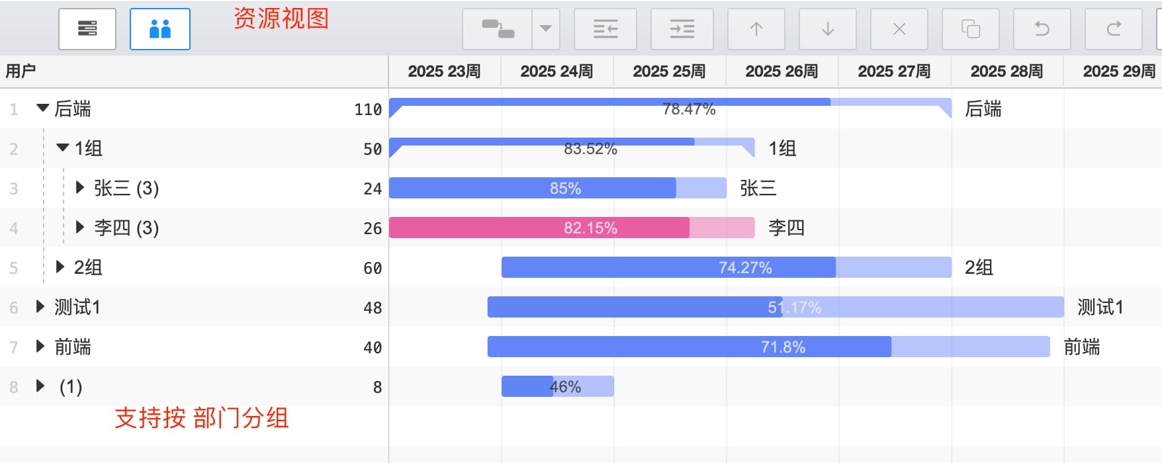Screen dimensions: 1162x463
Task: Click the add task hierarchy icon
Action: coord(498,29)
